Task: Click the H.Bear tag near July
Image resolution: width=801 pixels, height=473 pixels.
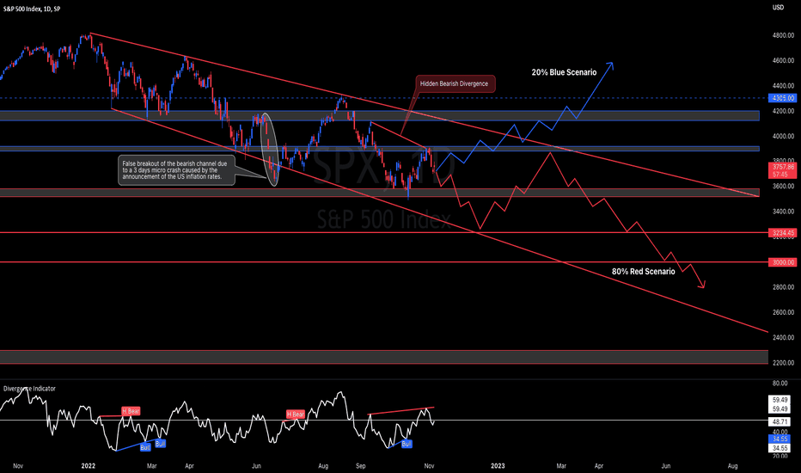Action: [x=296, y=415]
